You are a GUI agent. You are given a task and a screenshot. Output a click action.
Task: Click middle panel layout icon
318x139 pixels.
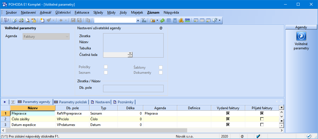tap(202, 20)
